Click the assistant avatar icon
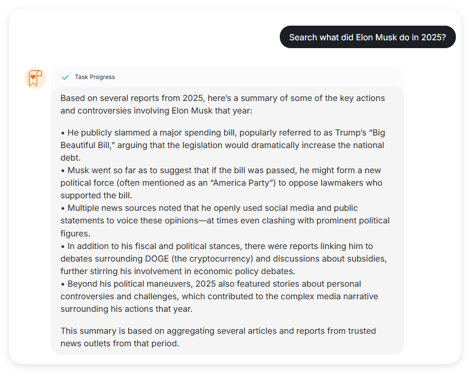Image resolution: width=470 pixels, height=373 pixels. tap(35, 78)
